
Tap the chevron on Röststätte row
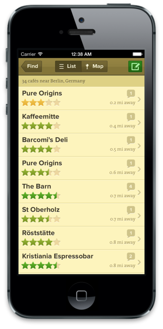click(139, 239)
